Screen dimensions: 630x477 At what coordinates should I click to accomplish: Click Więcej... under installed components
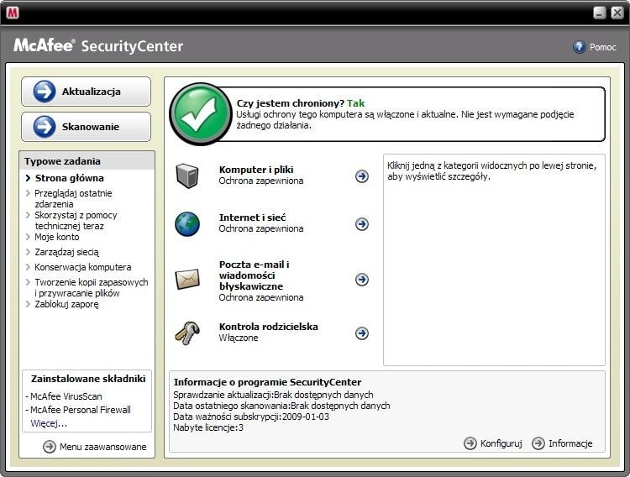pos(49,423)
